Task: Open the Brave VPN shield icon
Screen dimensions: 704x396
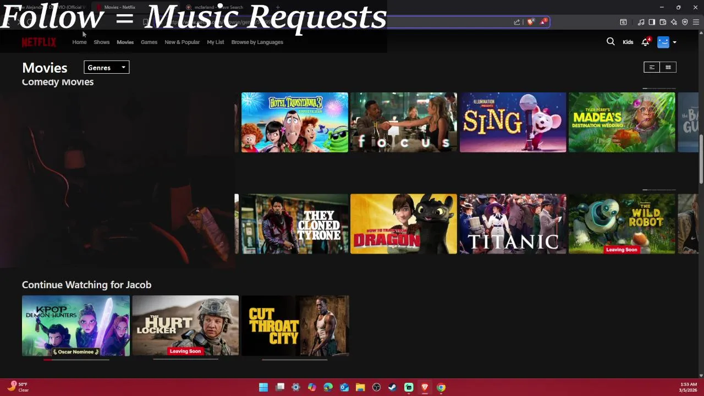Action: 685,22
